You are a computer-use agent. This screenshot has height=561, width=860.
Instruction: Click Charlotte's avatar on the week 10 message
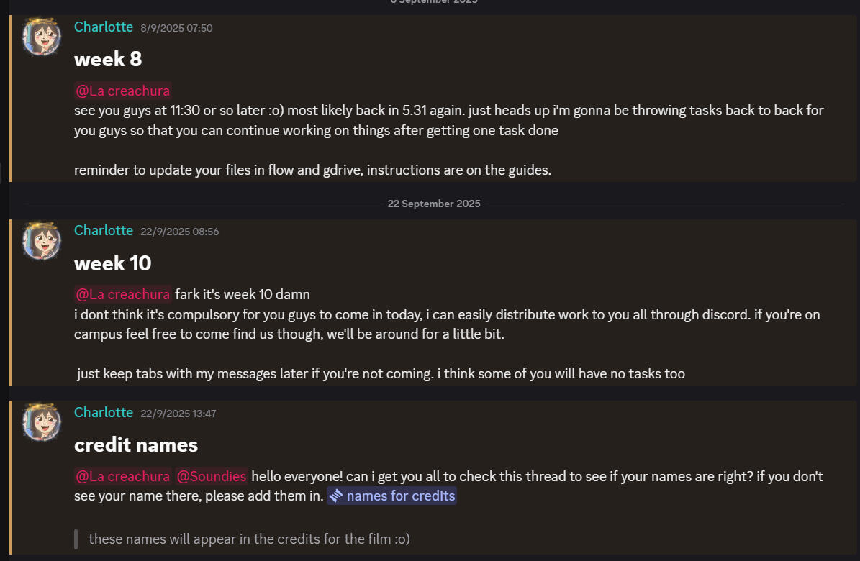[x=42, y=240]
